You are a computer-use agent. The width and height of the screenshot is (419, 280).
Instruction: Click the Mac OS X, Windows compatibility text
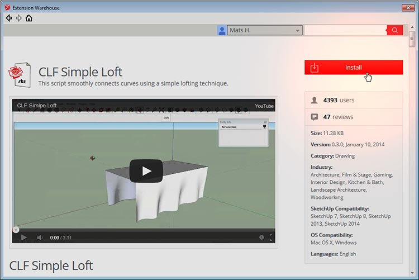334,243
